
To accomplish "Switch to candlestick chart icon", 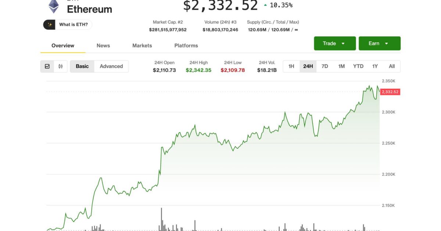I will pos(60,66).
